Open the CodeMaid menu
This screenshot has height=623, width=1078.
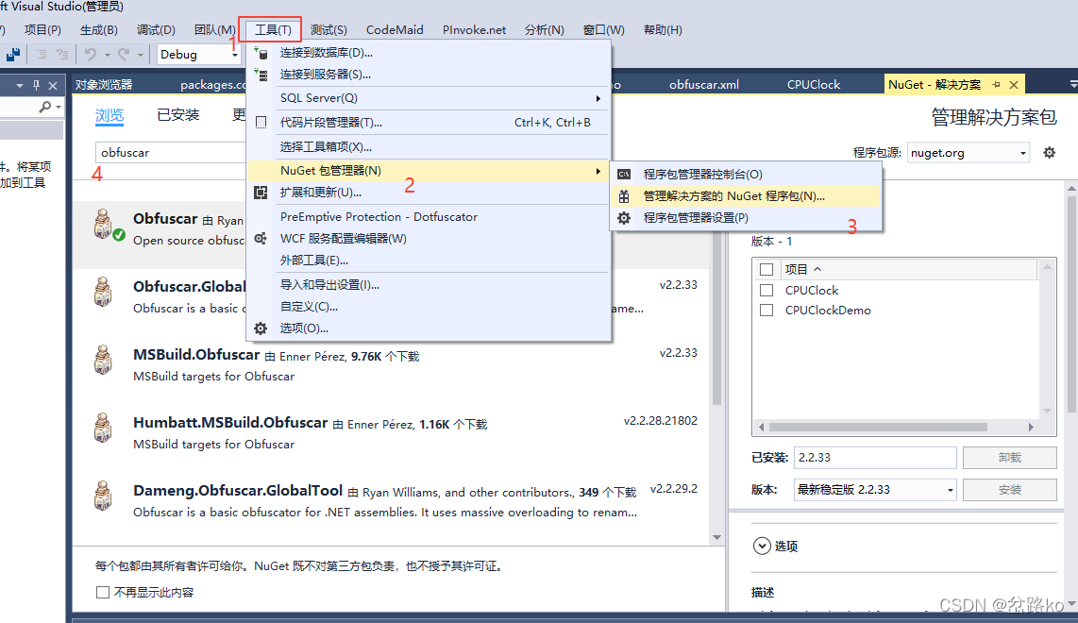[x=395, y=30]
